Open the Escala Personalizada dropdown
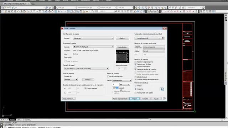This screenshot has width=228, height=128. (122, 80)
